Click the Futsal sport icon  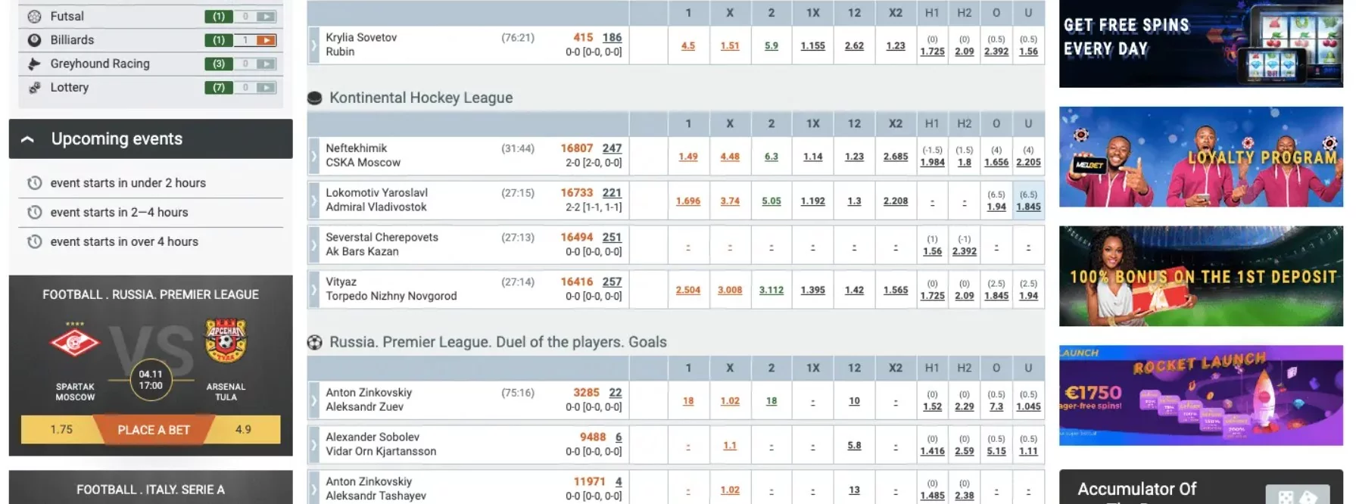34,16
